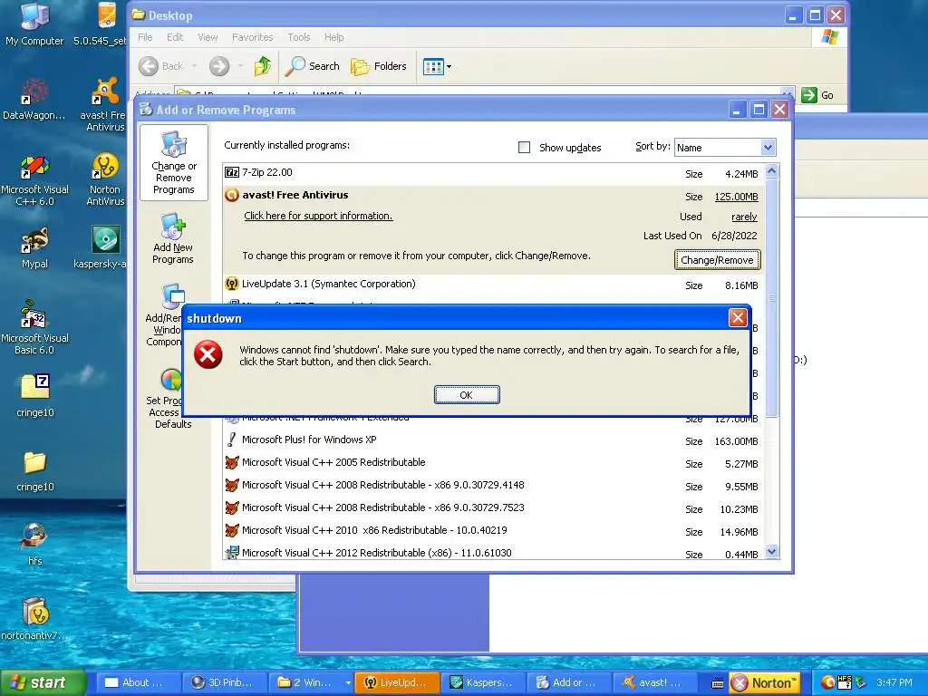Switch to avast! taskbar button
This screenshot has width=928, height=696.
656,682
